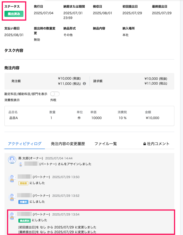Click the 支払い期日 value 2025/08/31
The height and width of the screenshot is (235, 183).
pos(14,35)
